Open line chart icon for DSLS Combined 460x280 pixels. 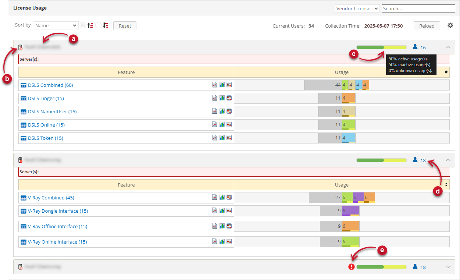[215, 85]
